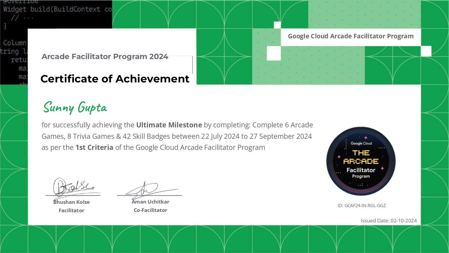
Task: Click the recipient name 'Sunny Gupta'
Action: pyautogui.click(x=75, y=108)
